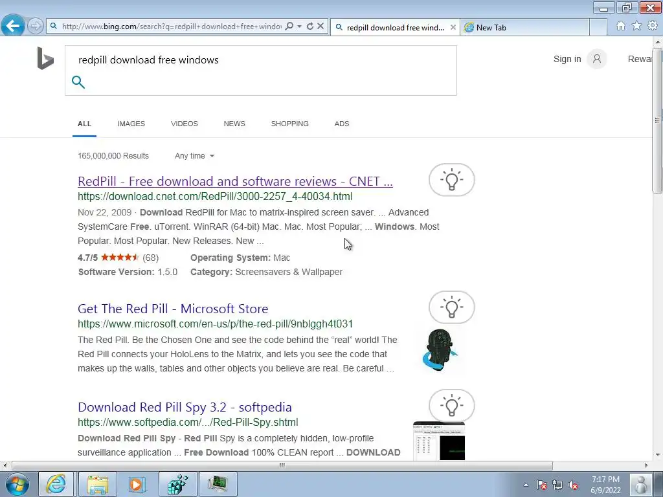
Task: Click the horizontal scrollbar thumb
Action: coord(282,466)
